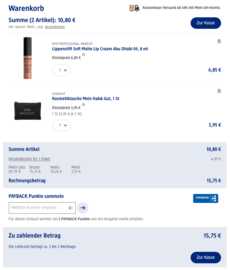The height and width of the screenshot is (270, 230).
Task: Focus the PAYBACK Nummer eingeben field
Action: coord(39,208)
